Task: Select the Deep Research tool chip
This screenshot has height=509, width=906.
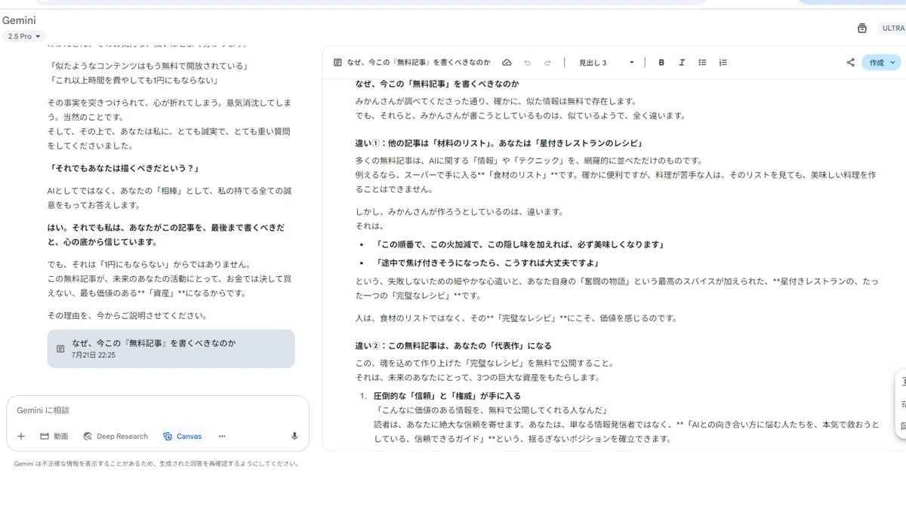Action: click(x=115, y=436)
